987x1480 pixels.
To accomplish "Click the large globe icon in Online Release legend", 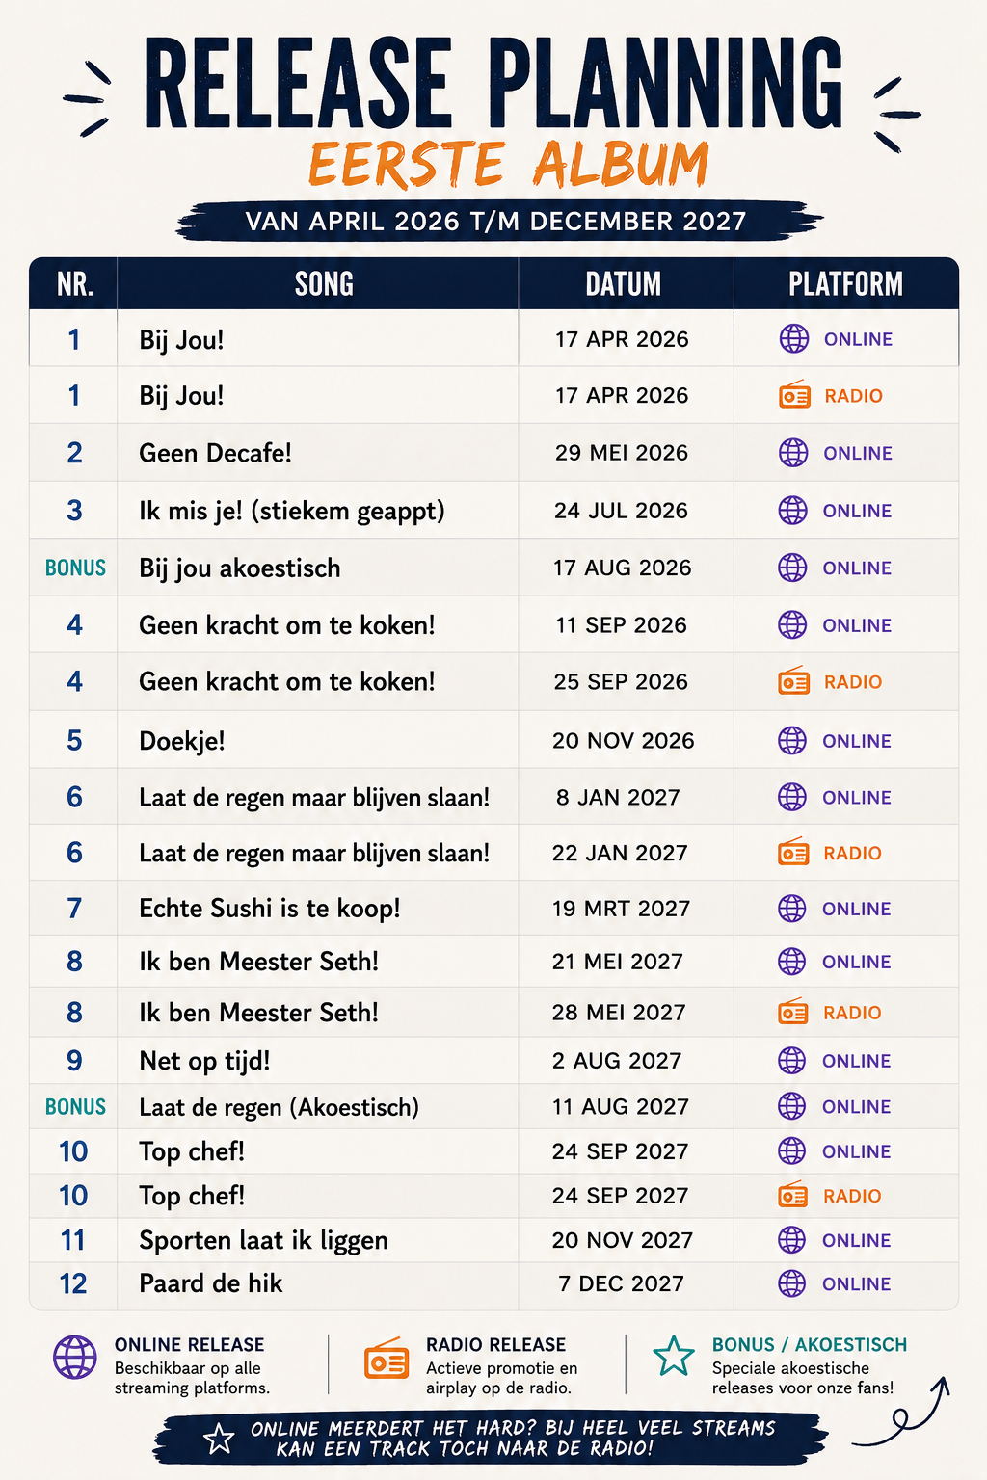I will (75, 1358).
